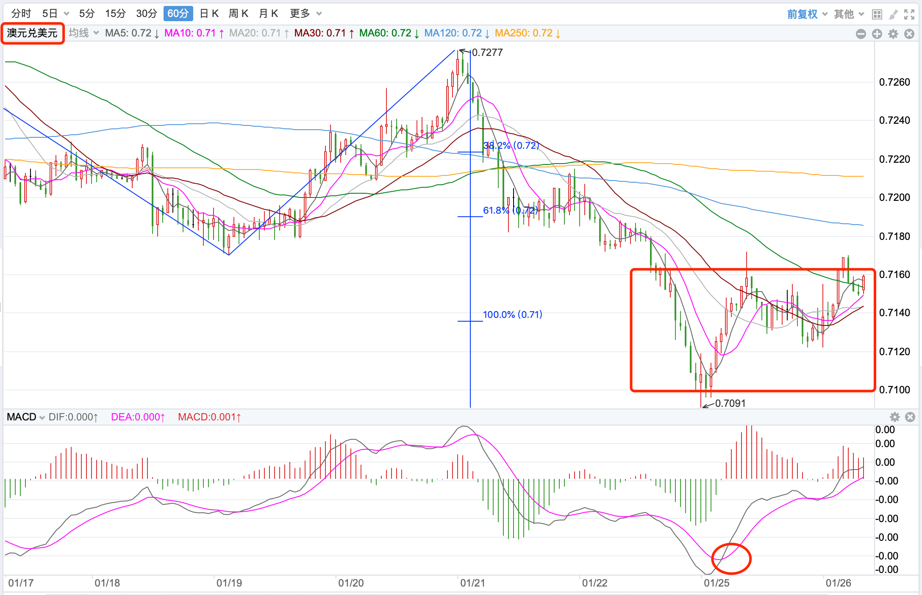Switch to the 周K weekly chart
This screenshot has height=595, width=922.
point(239,14)
